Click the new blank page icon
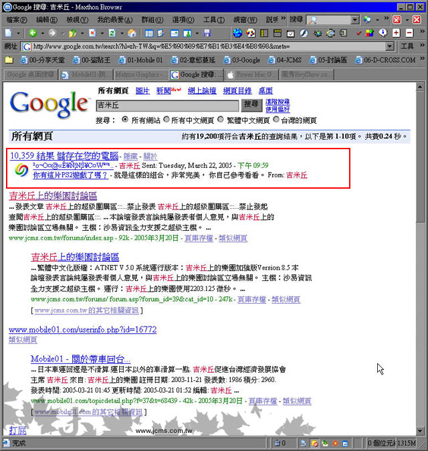This screenshot has height=451, width=428. tap(8, 33)
